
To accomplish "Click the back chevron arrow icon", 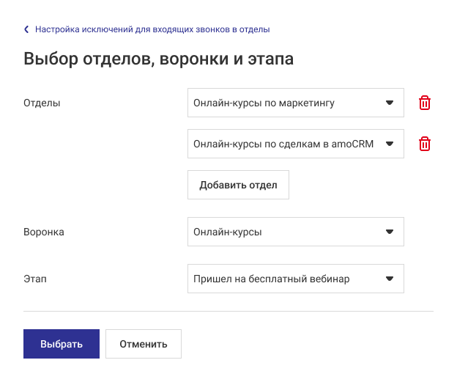I will point(27,30).
